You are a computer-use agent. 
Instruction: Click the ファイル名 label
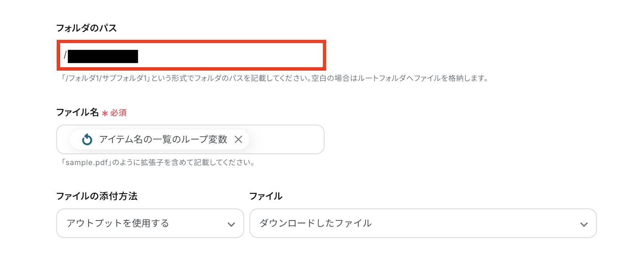pyautogui.click(x=78, y=112)
